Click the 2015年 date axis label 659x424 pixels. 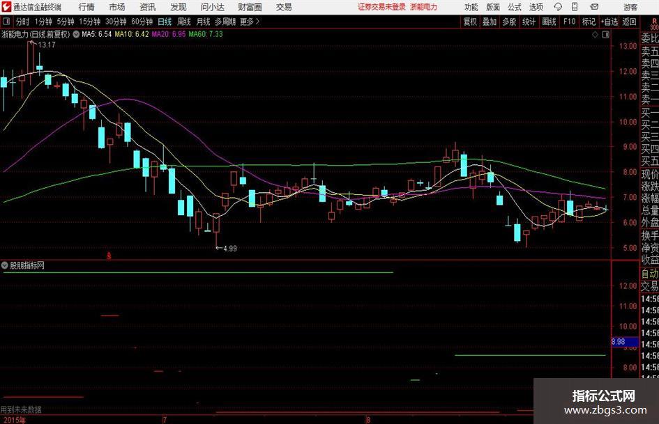[14, 420]
